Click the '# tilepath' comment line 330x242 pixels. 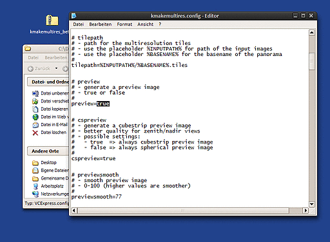87,38
